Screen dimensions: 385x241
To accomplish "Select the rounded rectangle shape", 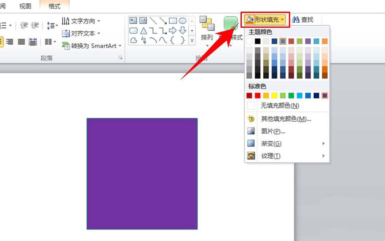I will (x=133, y=31).
